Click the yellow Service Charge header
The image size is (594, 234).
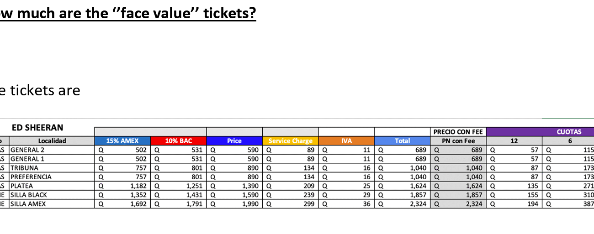[290, 141]
